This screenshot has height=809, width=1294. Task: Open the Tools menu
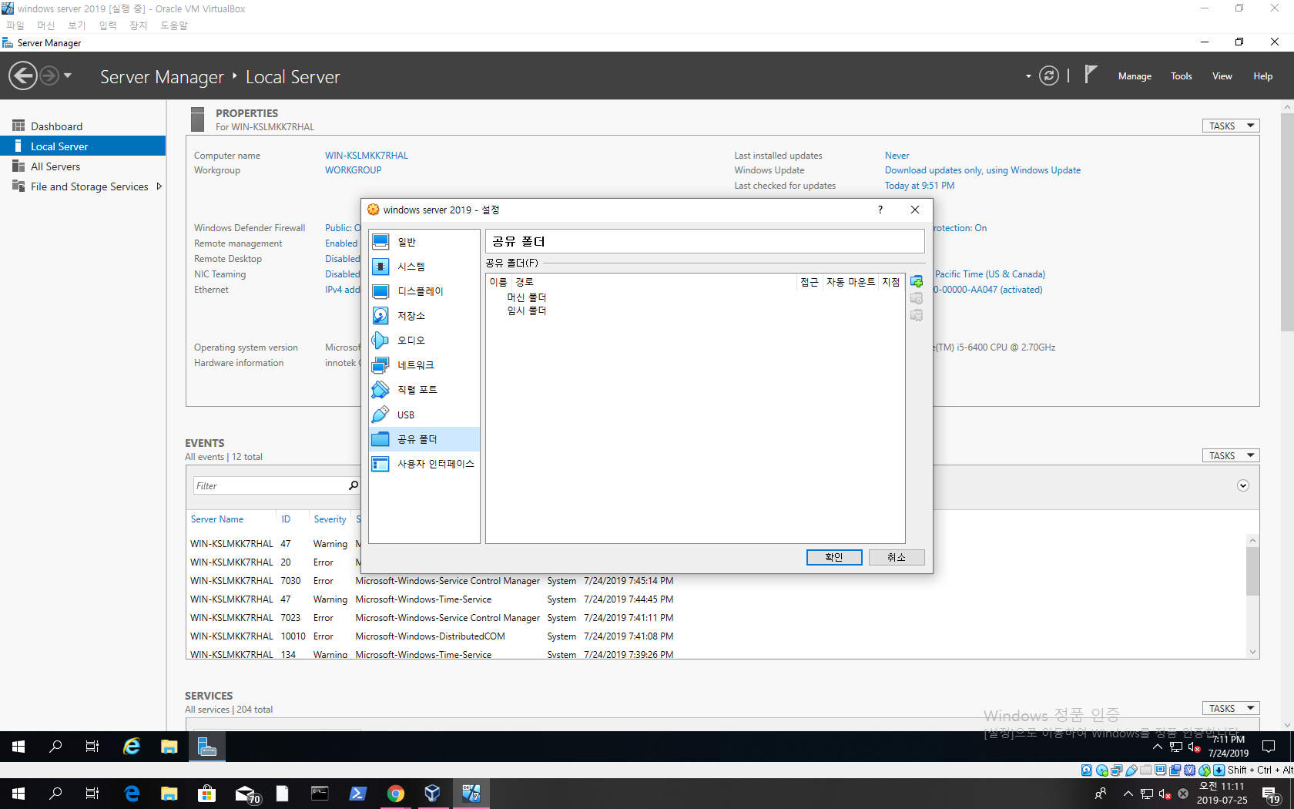tap(1181, 76)
